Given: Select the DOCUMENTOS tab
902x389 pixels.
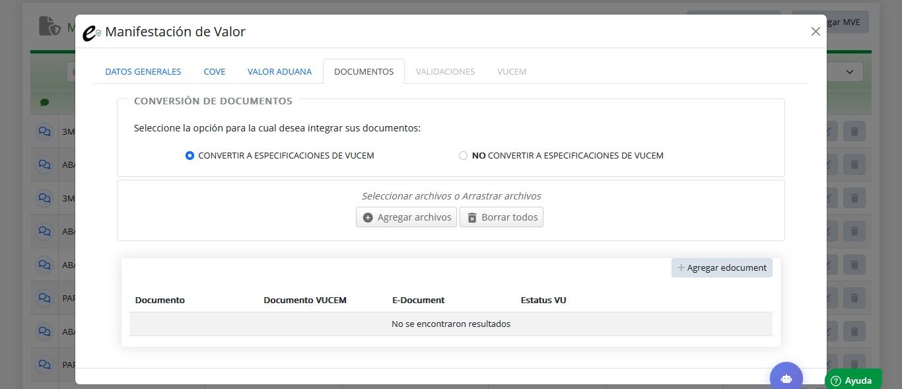Looking at the screenshot, I should (x=364, y=71).
